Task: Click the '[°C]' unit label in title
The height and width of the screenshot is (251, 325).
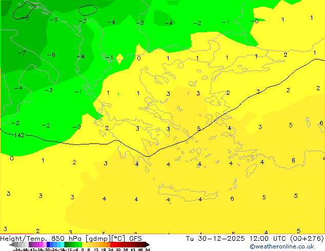Action: (118, 239)
